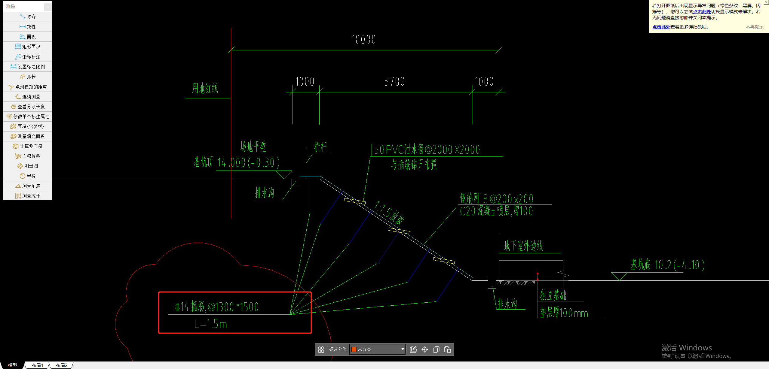Click the C20混凝土喷层,厚100 annotation
769x369 pixels.
tap(496, 211)
